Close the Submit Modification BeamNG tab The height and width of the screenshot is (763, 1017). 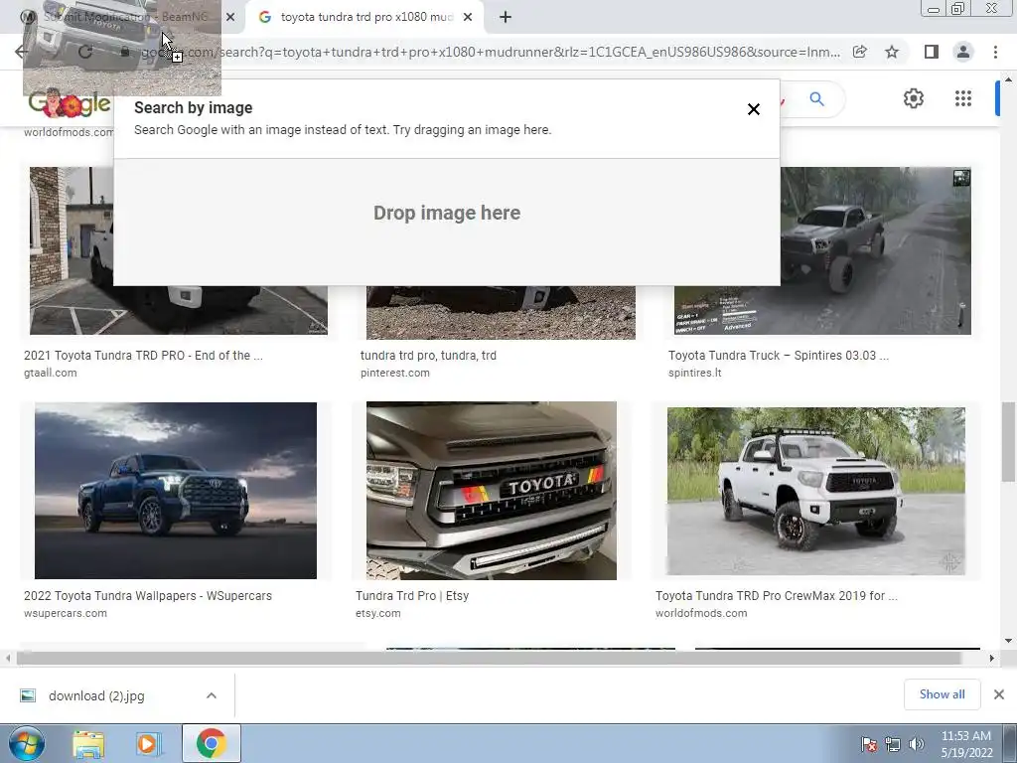pyautogui.click(x=230, y=18)
